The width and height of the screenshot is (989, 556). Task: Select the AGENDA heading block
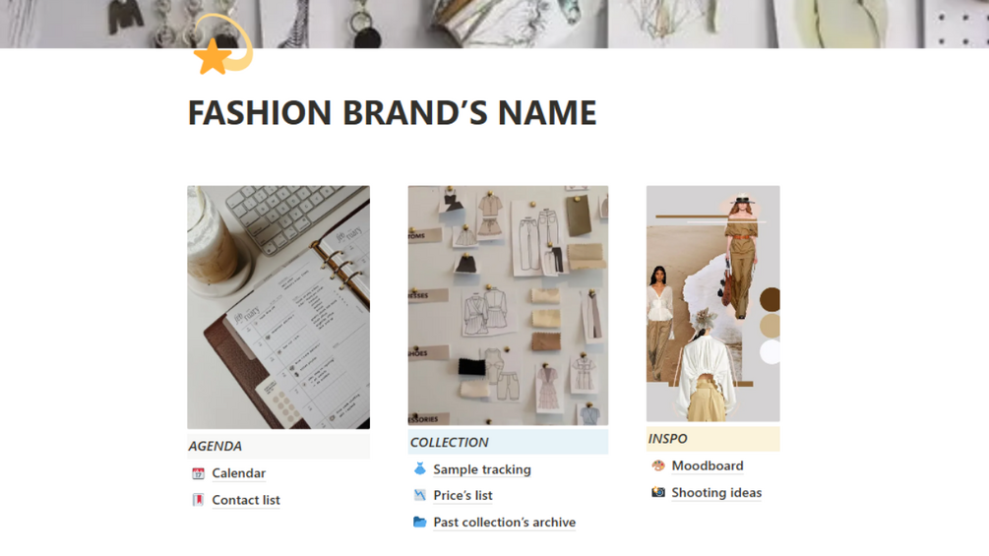(x=278, y=446)
